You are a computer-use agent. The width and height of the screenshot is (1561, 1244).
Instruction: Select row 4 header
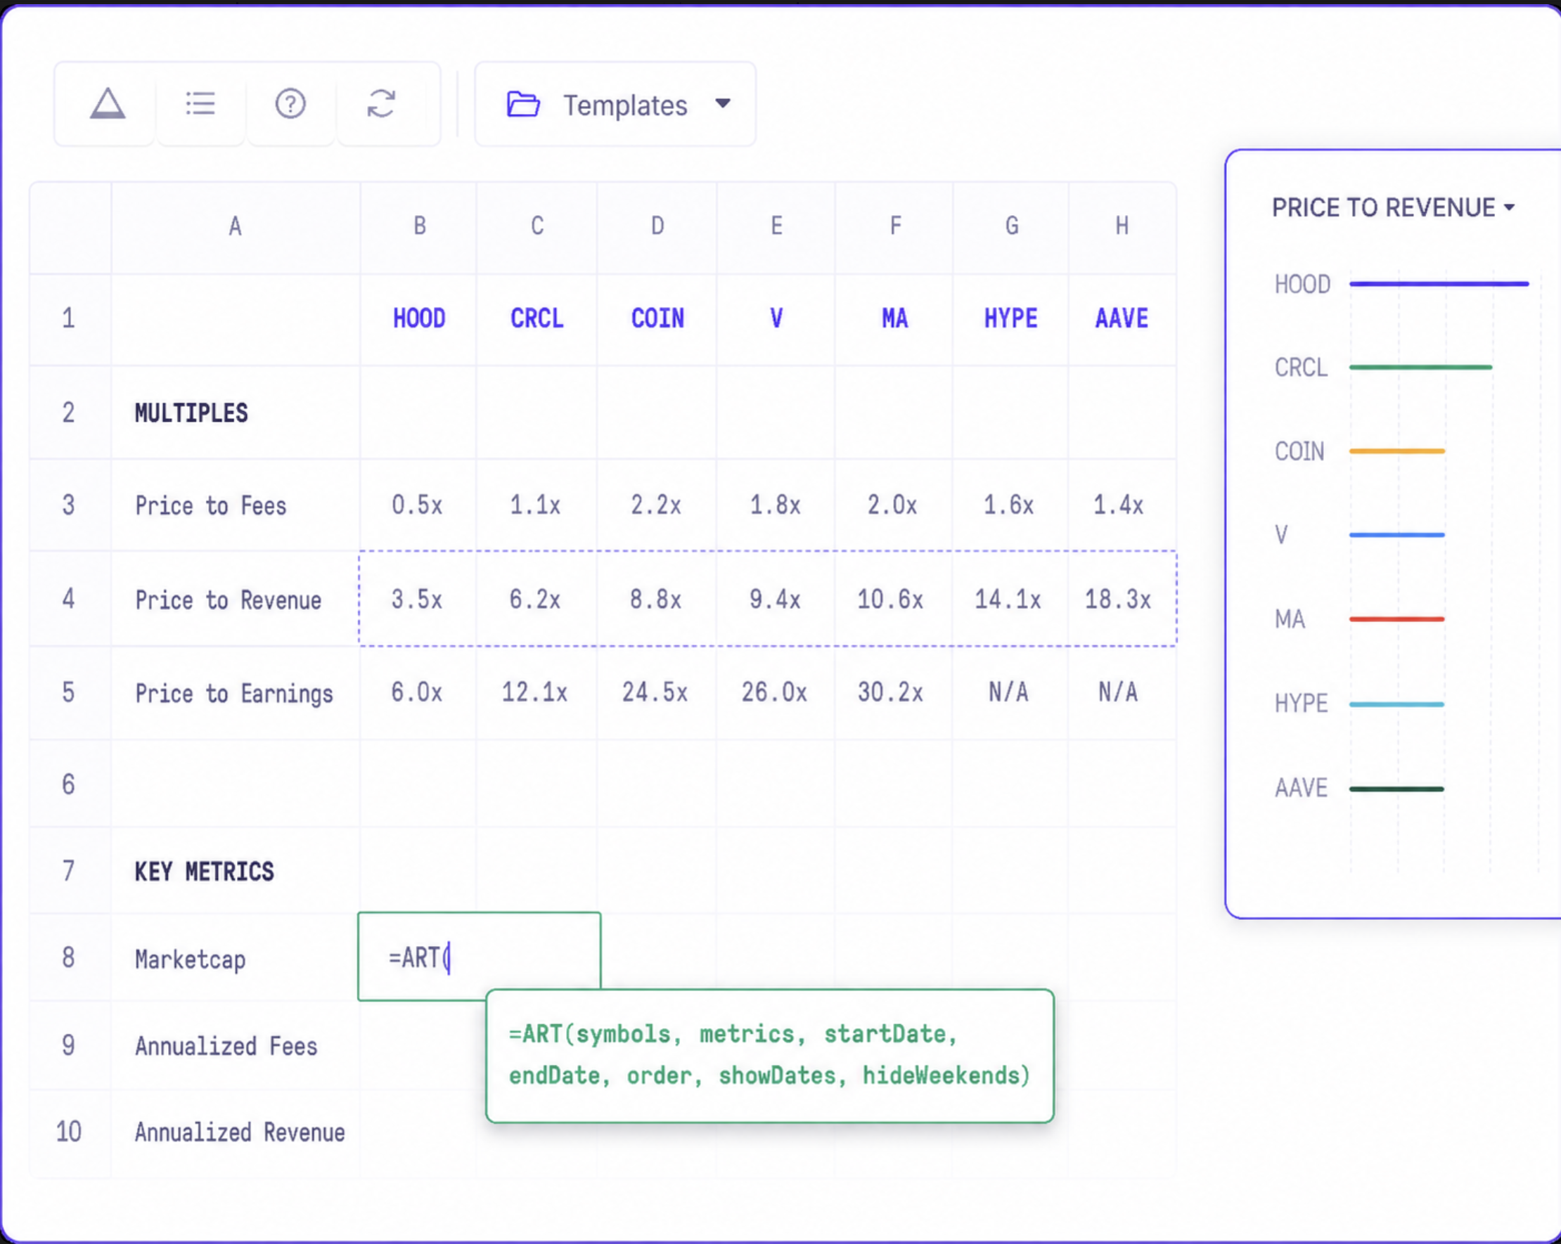pos(69,599)
